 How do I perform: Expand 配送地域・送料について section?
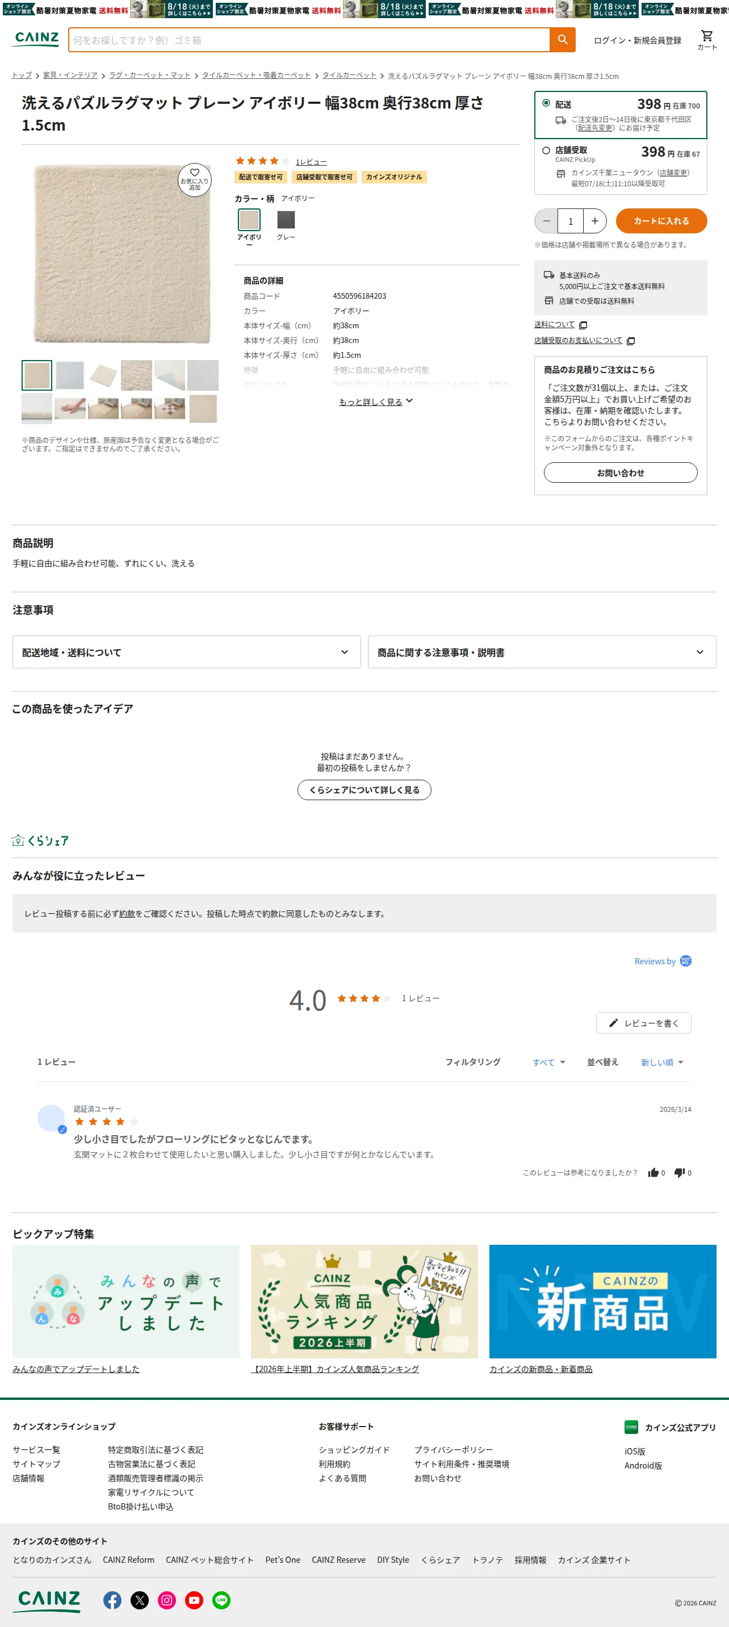(186, 652)
